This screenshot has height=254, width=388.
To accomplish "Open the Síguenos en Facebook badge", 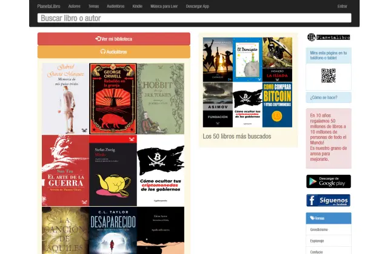I will tap(328, 200).
